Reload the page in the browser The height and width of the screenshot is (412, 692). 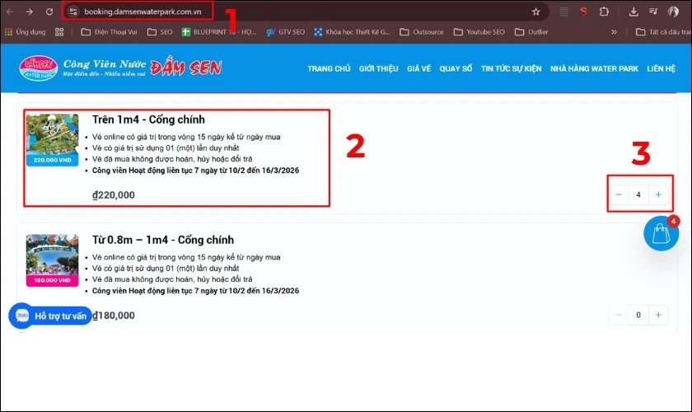(49, 12)
